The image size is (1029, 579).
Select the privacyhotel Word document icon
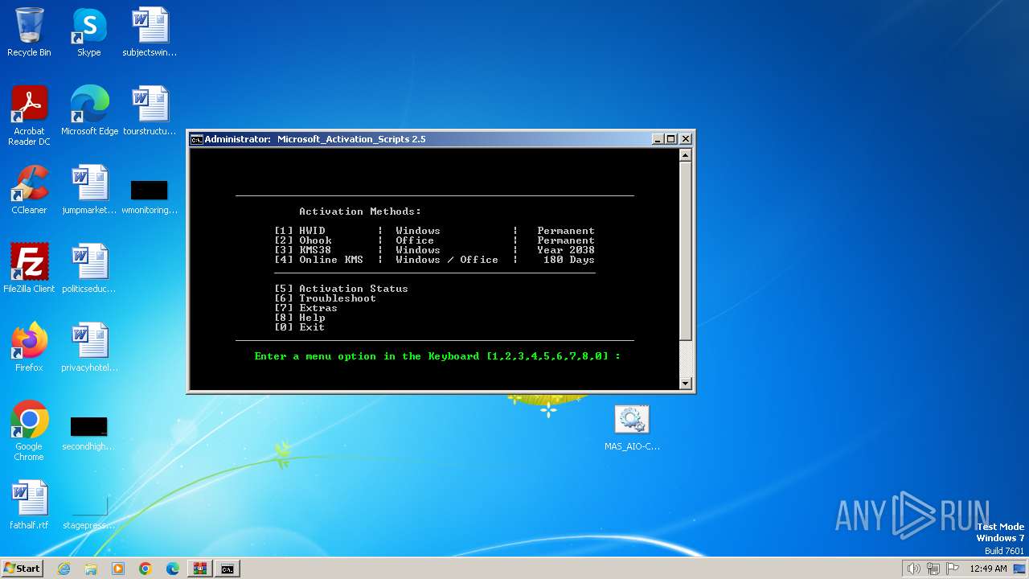89,347
